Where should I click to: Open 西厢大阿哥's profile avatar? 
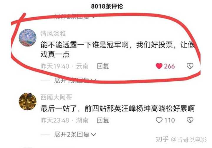click(x=28, y=102)
